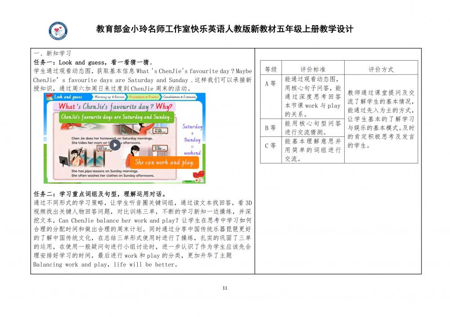Click the 4:00 p.m. clock label on slide

tap(160, 131)
